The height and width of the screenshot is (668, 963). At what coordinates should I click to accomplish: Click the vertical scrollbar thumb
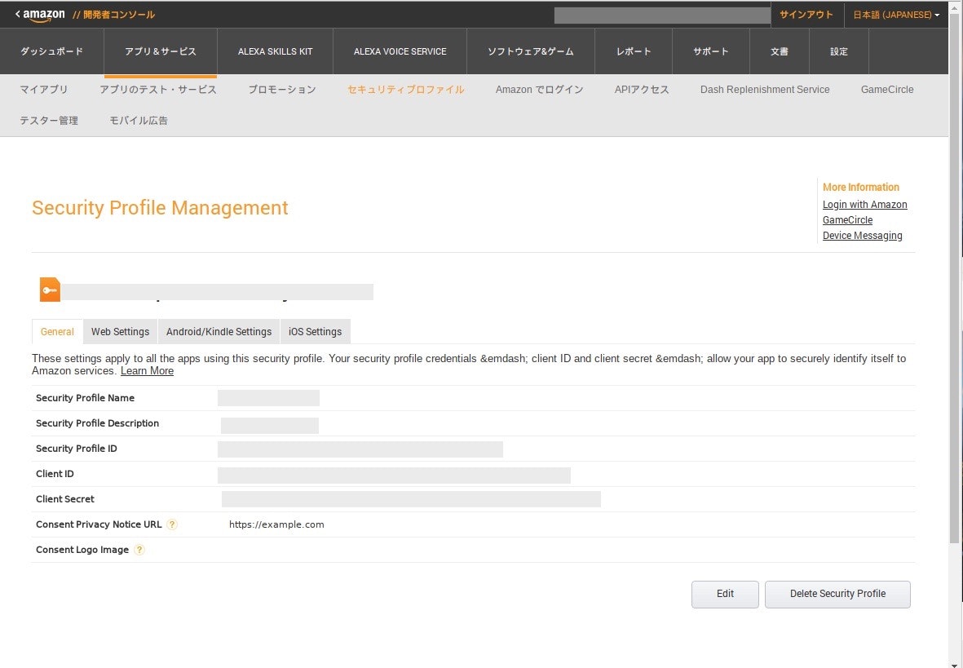[x=954, y=276]
